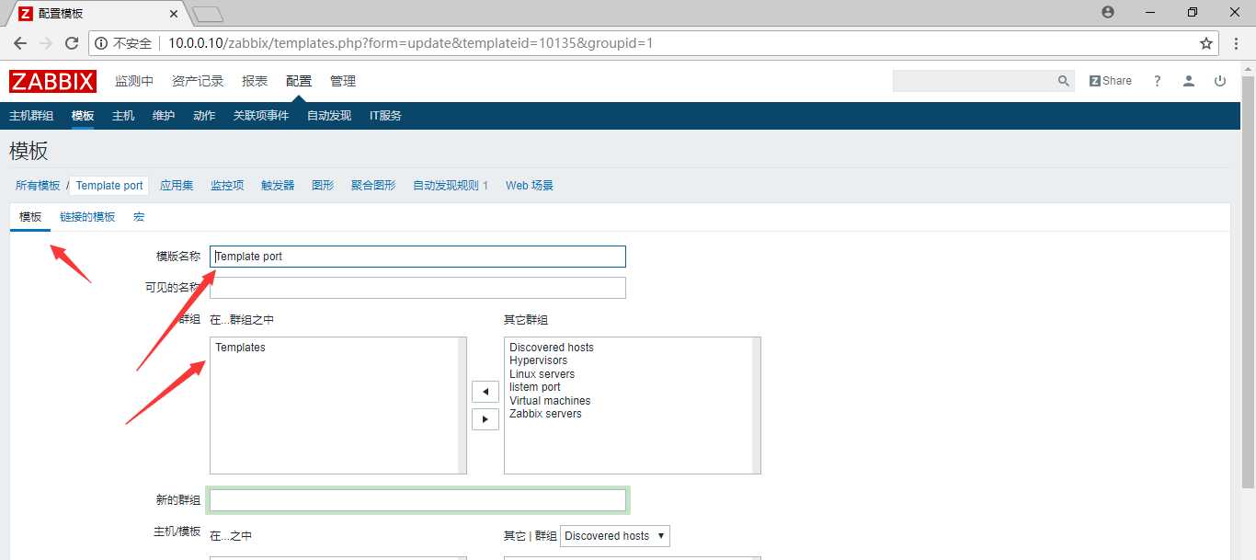Go to 自动发现 submenu item
1256x560 pixels.
[329, 116]
